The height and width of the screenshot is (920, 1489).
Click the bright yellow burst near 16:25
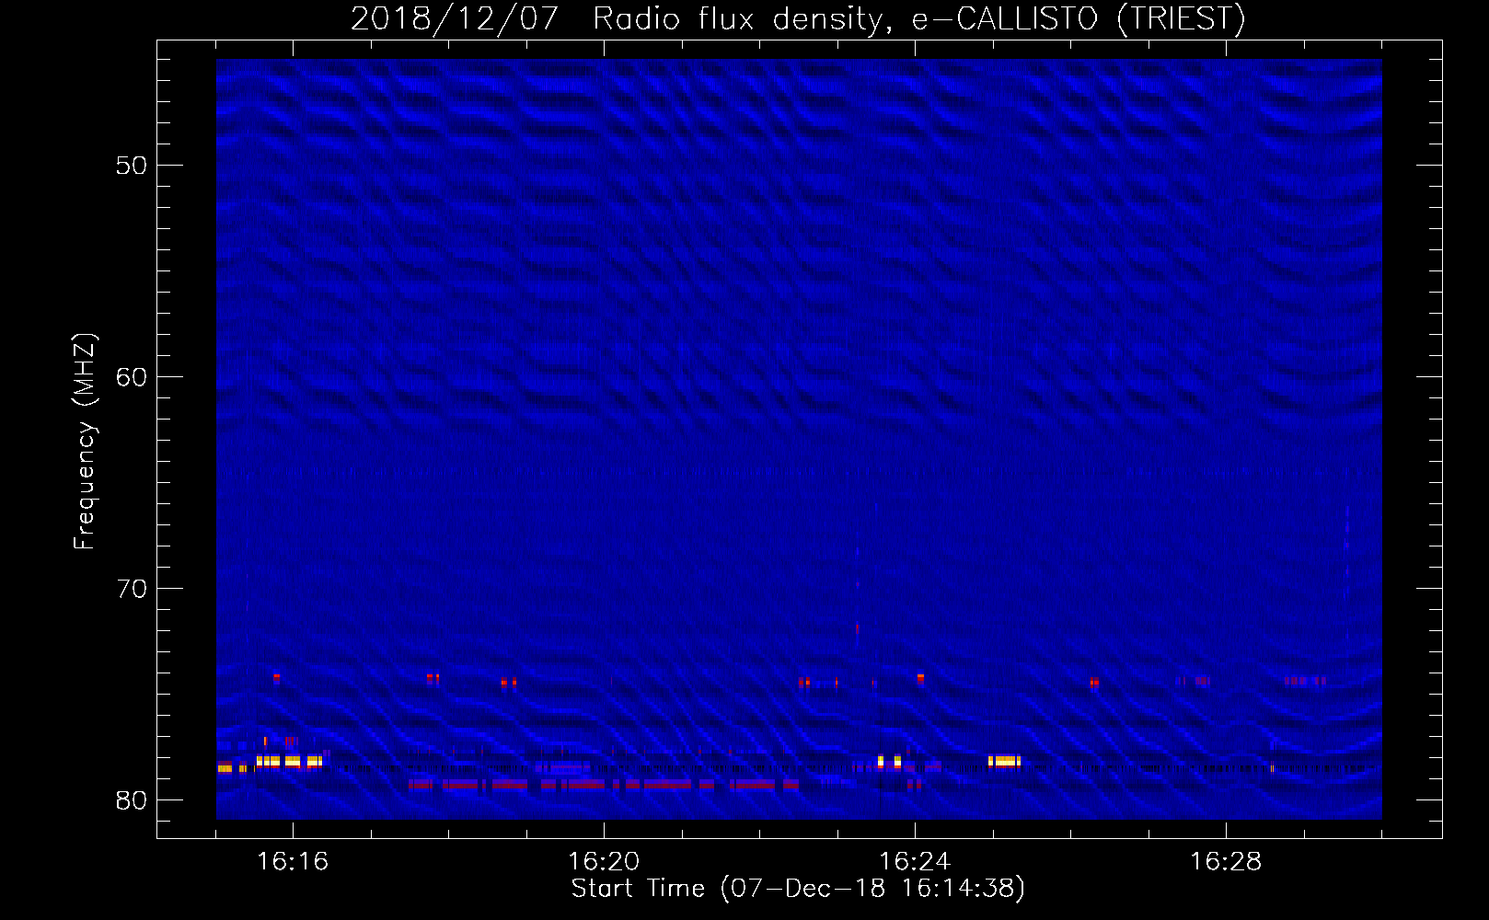tap(1004, 761)
